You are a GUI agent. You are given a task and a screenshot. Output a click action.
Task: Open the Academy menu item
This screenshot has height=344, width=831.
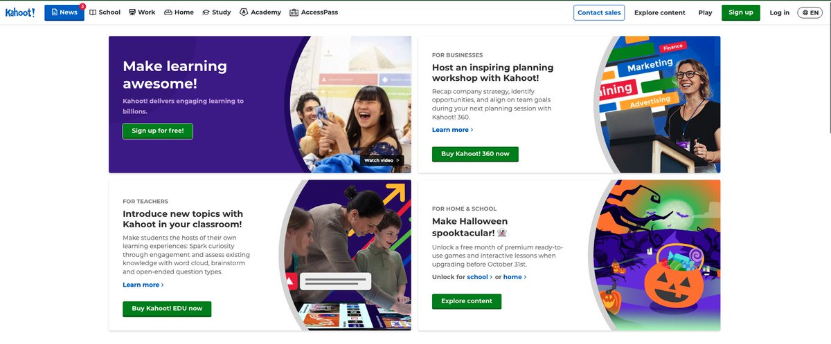click(x=260, y=12)
